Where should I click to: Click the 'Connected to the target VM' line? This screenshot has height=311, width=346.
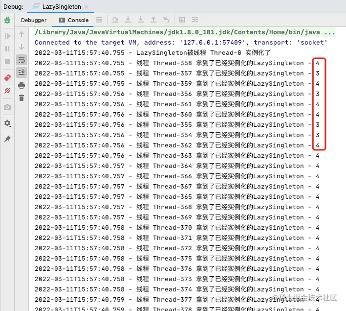pos(181,43)
